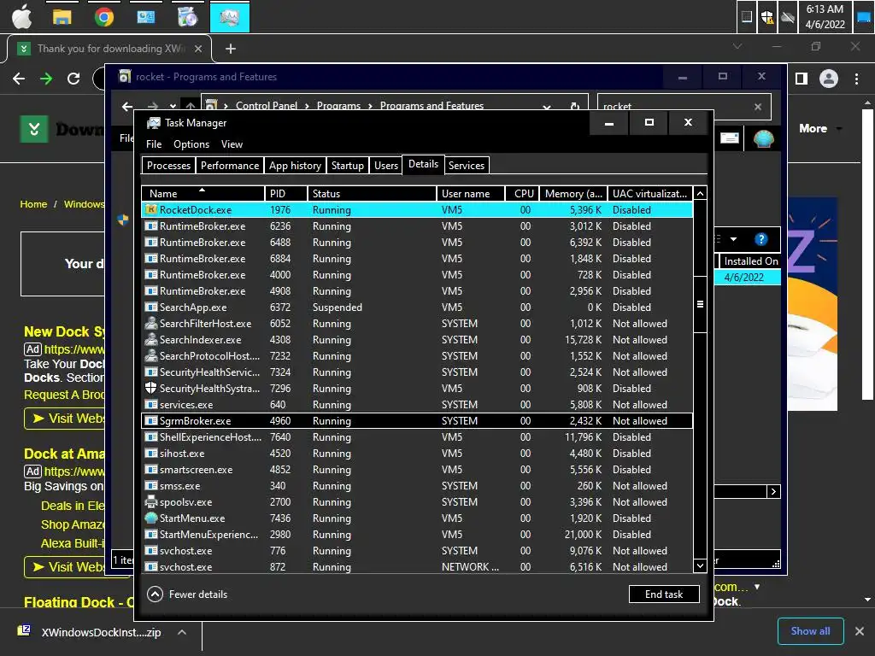Screen dimensions: 875x656
Task: Switch to the Services tab
Action: coord(467,166)
